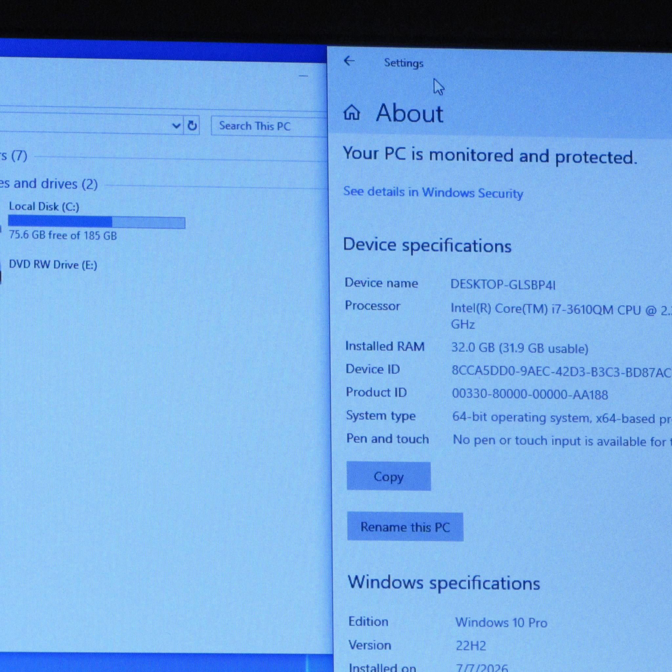
Task: Click the Settings window title
Action: pyautogui.click(x=404, y=63)
